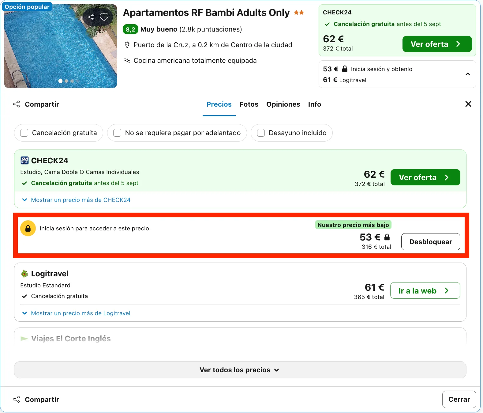Click Ir a la web for Logitravel
Viewport: 483px width, 413px height.
[x=425, y=290]
